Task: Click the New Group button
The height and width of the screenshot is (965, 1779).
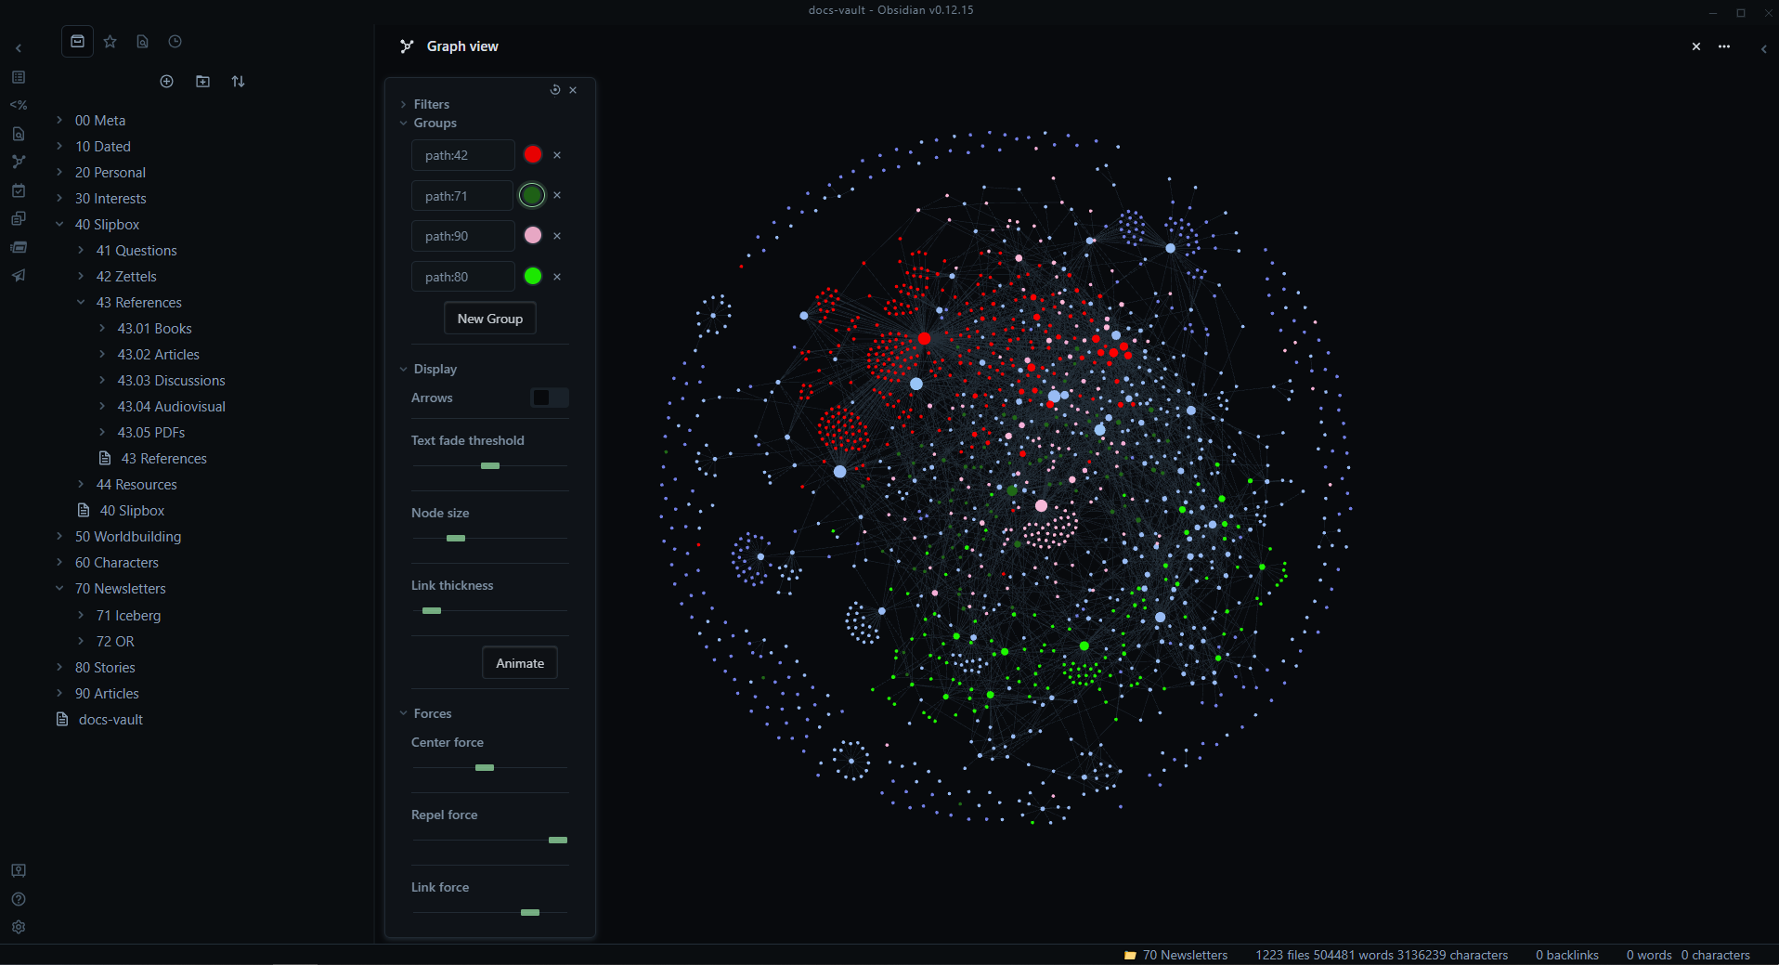Action: pyautogui.click(x=489, y=318)
